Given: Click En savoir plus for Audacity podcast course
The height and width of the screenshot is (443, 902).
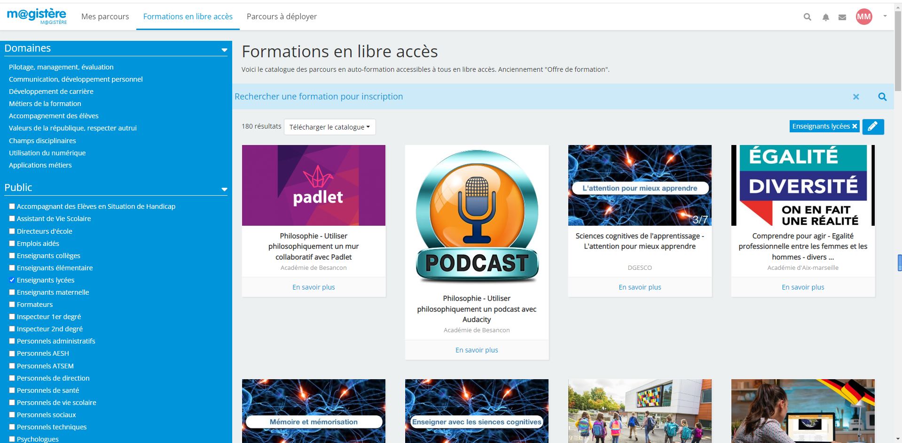Looking at the screenshot, I should (x=477, y=350).
